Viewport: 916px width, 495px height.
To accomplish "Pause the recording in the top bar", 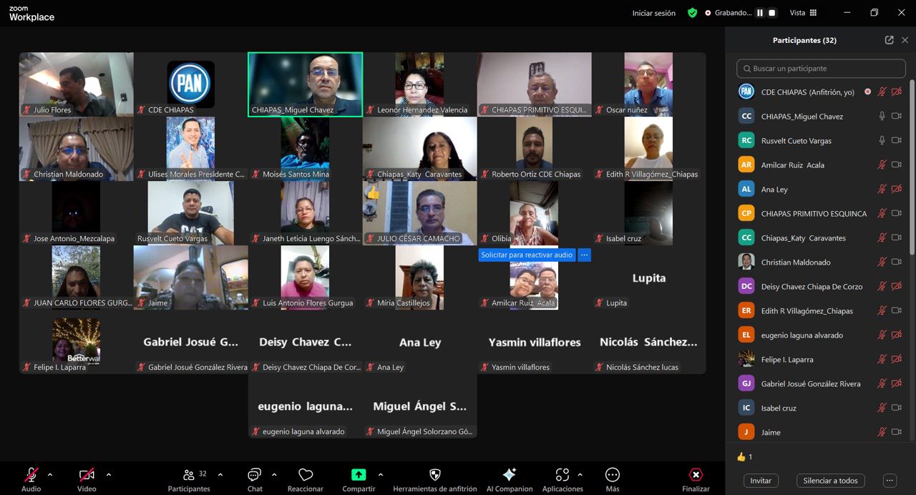I will click(x=759, y=12).
